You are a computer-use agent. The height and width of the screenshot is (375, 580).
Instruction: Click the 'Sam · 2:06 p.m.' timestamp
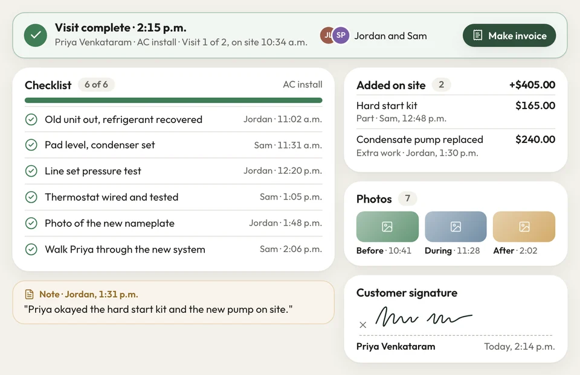pos(291,249)
